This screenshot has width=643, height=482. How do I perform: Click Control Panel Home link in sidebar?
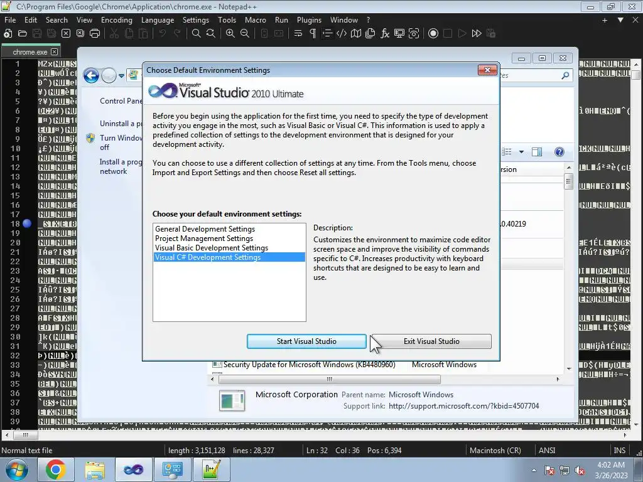121,101
